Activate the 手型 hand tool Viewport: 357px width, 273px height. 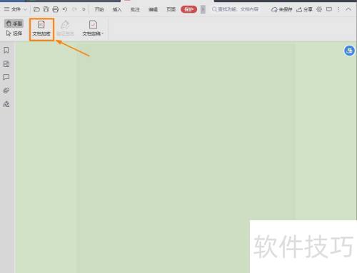[14, 24]
